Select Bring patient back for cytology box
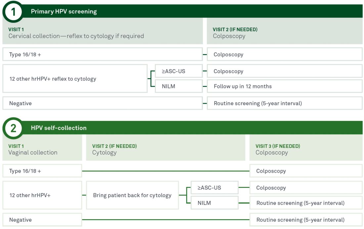The image size is (364, 229). (132, 195)
